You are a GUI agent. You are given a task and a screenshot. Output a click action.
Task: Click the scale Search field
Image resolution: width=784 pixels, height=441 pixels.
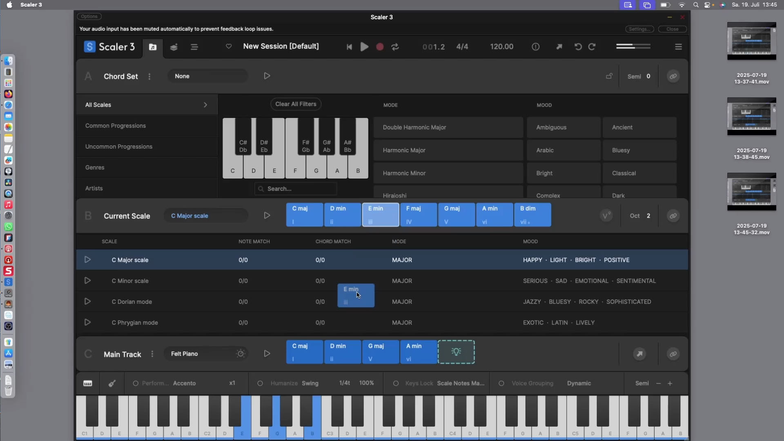[x=296, y=189]
